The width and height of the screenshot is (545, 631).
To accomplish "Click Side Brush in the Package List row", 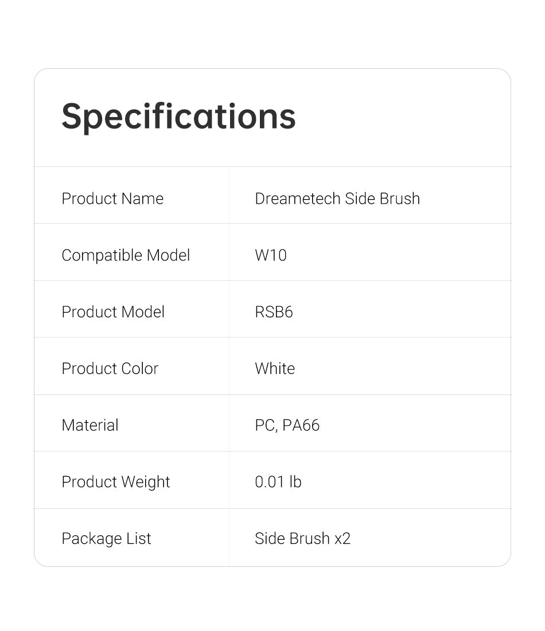I will [292, 539].
